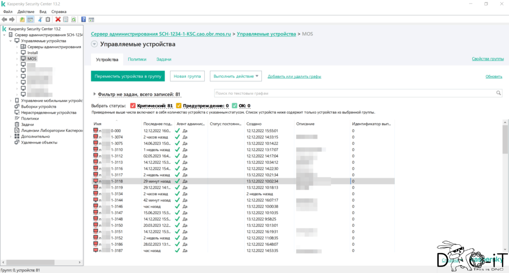Open the Выполнить действие dropdown
The height and width of the screenshot is (273, 509).
tap(236, 76)
